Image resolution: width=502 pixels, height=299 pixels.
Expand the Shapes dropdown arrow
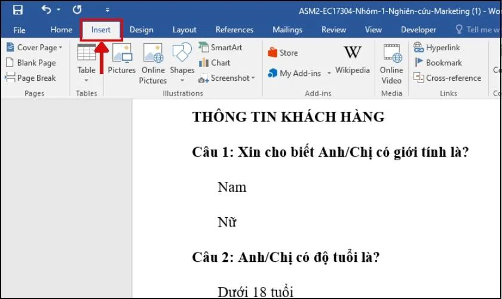(x=182, y=80)
